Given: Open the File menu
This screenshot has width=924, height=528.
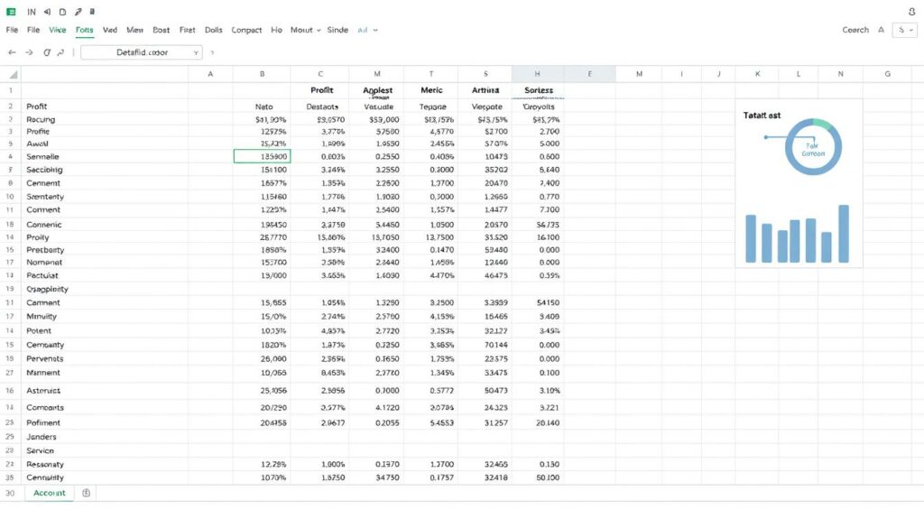Looking at the screenshot, I should click(33, 30).
